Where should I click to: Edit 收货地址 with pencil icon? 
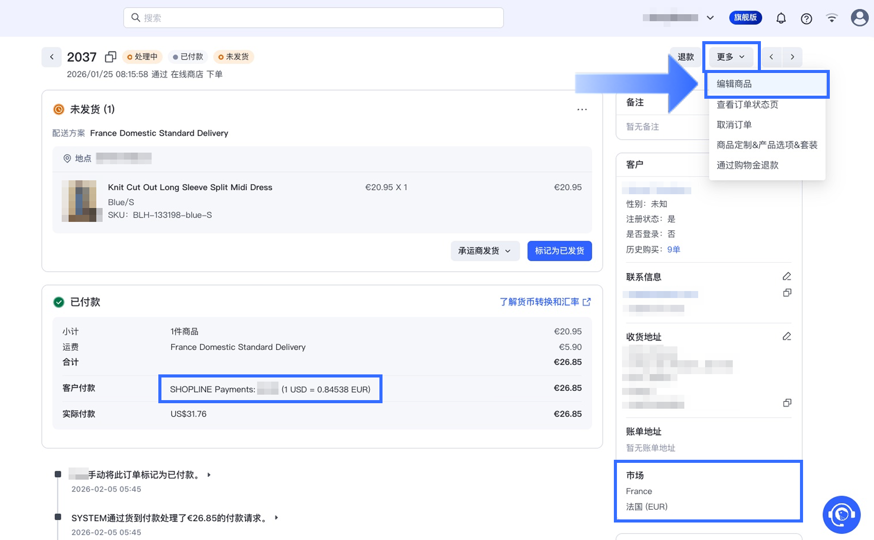787,337
